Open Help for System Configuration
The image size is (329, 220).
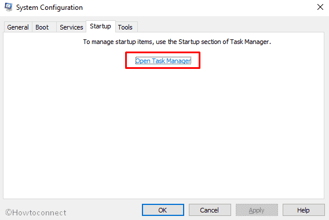click(304, 210)
